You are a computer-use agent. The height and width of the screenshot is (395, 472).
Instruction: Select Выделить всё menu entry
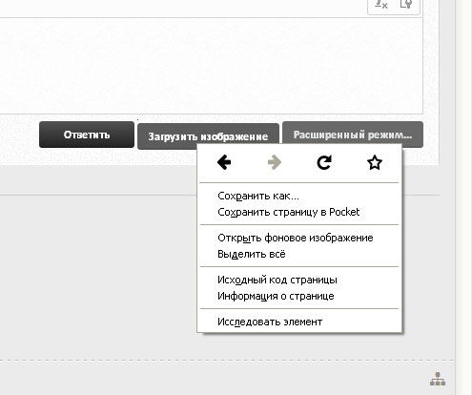point(298,254)
